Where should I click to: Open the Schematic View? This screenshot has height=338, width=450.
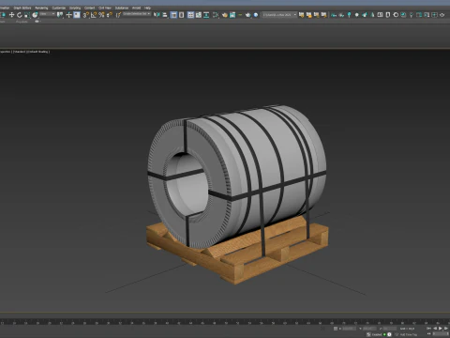206,15
